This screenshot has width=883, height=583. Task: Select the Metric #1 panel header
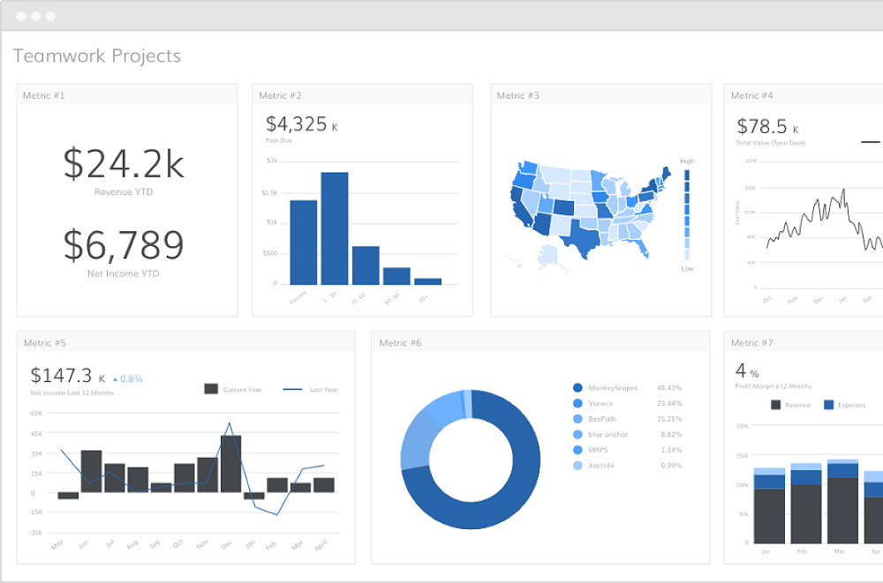(127, 95)
